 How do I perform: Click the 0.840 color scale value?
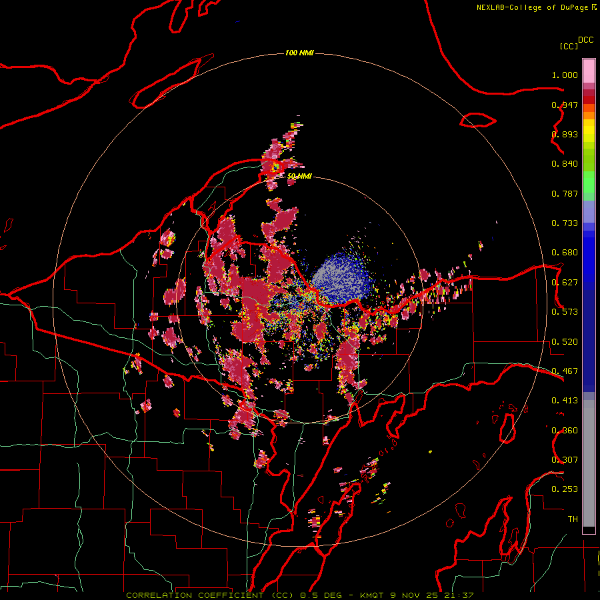point(565,164)
